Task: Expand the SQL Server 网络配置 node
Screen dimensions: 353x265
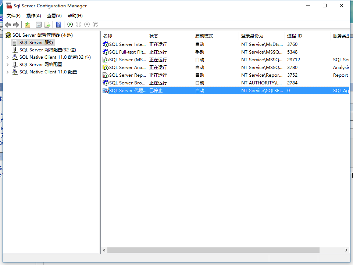Action: (7, 65)
